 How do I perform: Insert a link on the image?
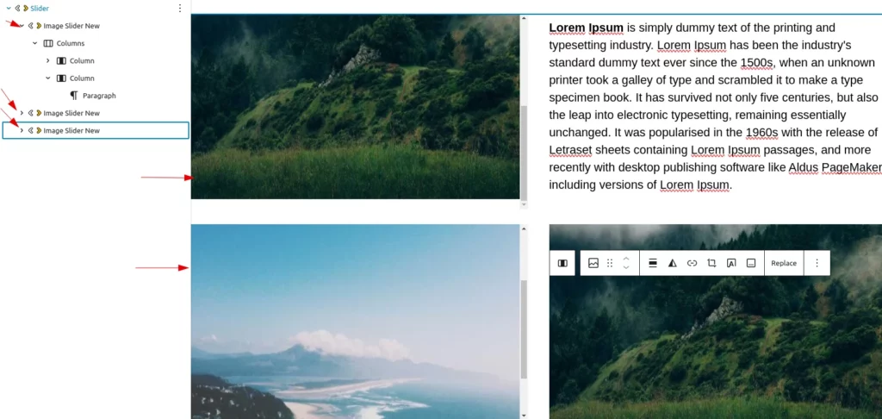pos(692,263)
